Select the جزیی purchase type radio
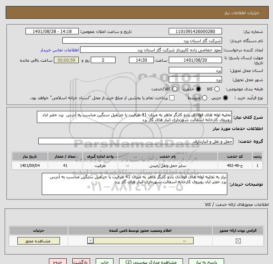Viewport: 273px width, 264px height. coord(225,98)
